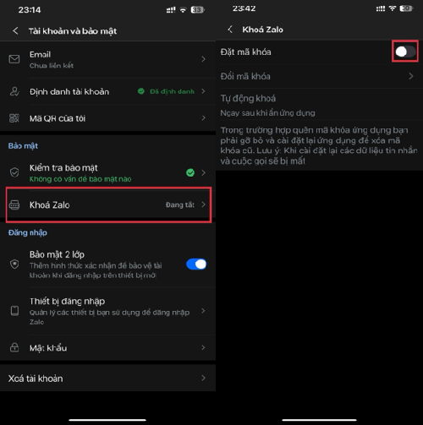Select the Mã QR của tôi entry
The image size is (423, 425).
[x=107, y=118]
